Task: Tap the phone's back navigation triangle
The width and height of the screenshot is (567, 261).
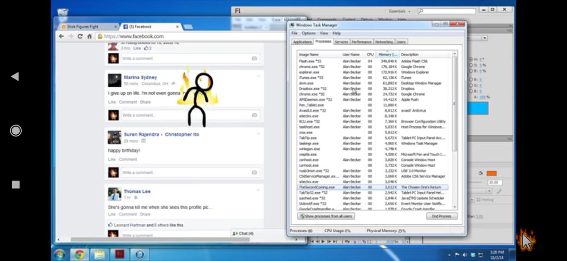Action: coord(15,76)
